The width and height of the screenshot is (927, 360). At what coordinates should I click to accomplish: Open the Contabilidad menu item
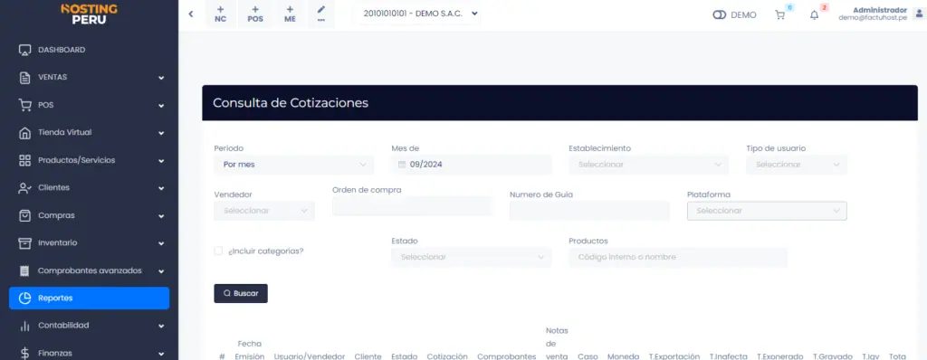[90, 326]
